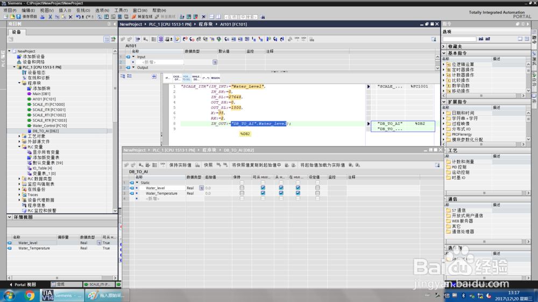Expand the PLC 数据类型 folder
This screenshot has height=302, width=538.
point(19,179)
